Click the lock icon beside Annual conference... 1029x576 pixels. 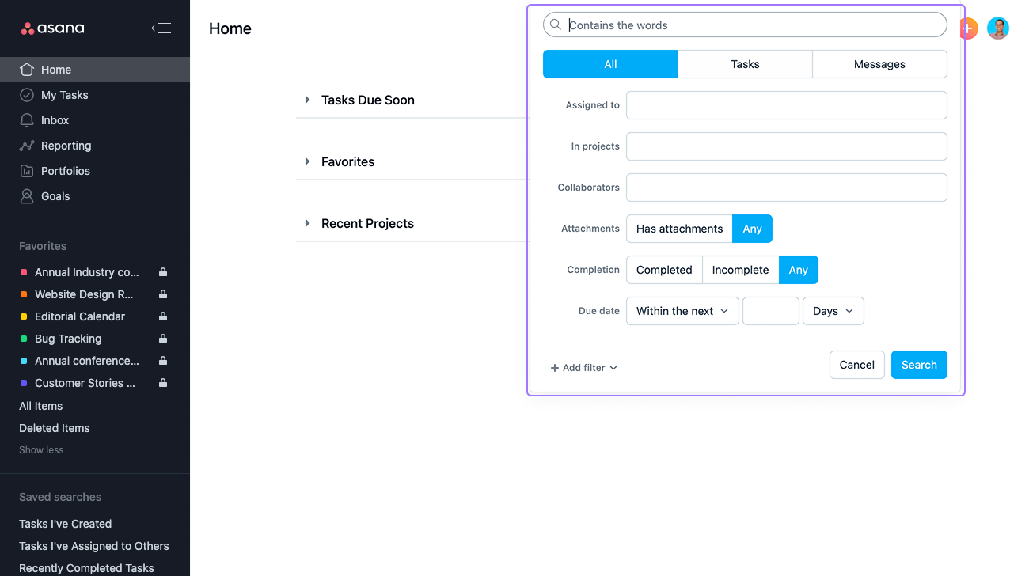pos(163,361)
